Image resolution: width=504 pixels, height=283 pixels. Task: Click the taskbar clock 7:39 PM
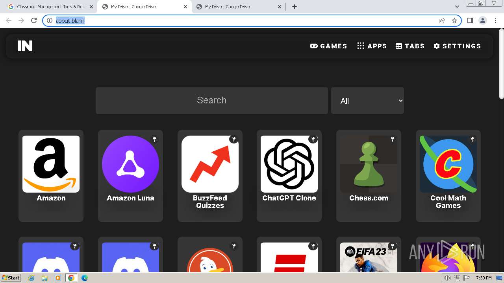484,278
